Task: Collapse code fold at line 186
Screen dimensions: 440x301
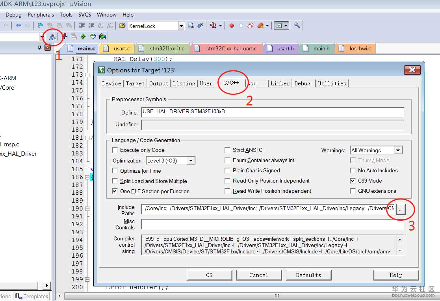Action: point(87,177)
